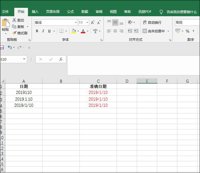Open customize quick access toolbar menu

click(x=29, y=48)
